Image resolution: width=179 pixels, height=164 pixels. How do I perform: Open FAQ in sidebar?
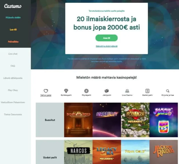pos(13,66)
